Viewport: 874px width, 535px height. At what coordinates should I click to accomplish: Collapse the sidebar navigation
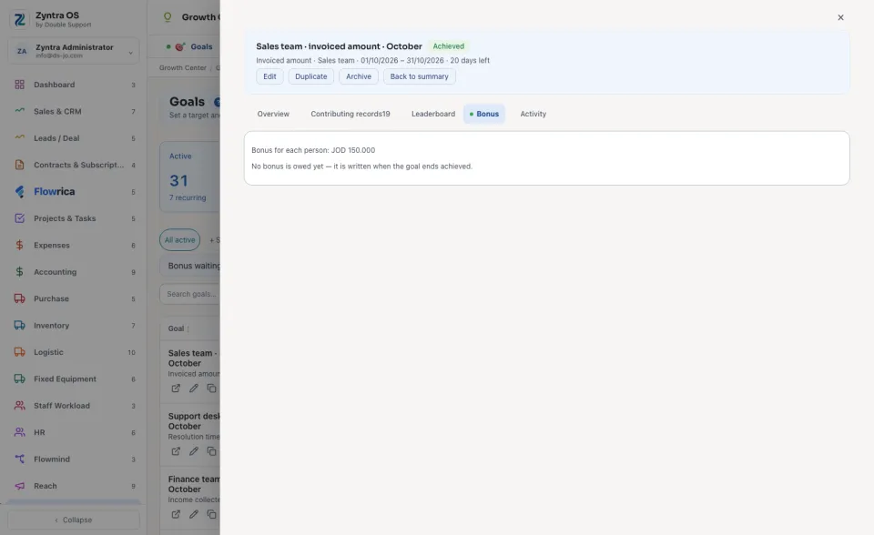[x=74, y=520]
